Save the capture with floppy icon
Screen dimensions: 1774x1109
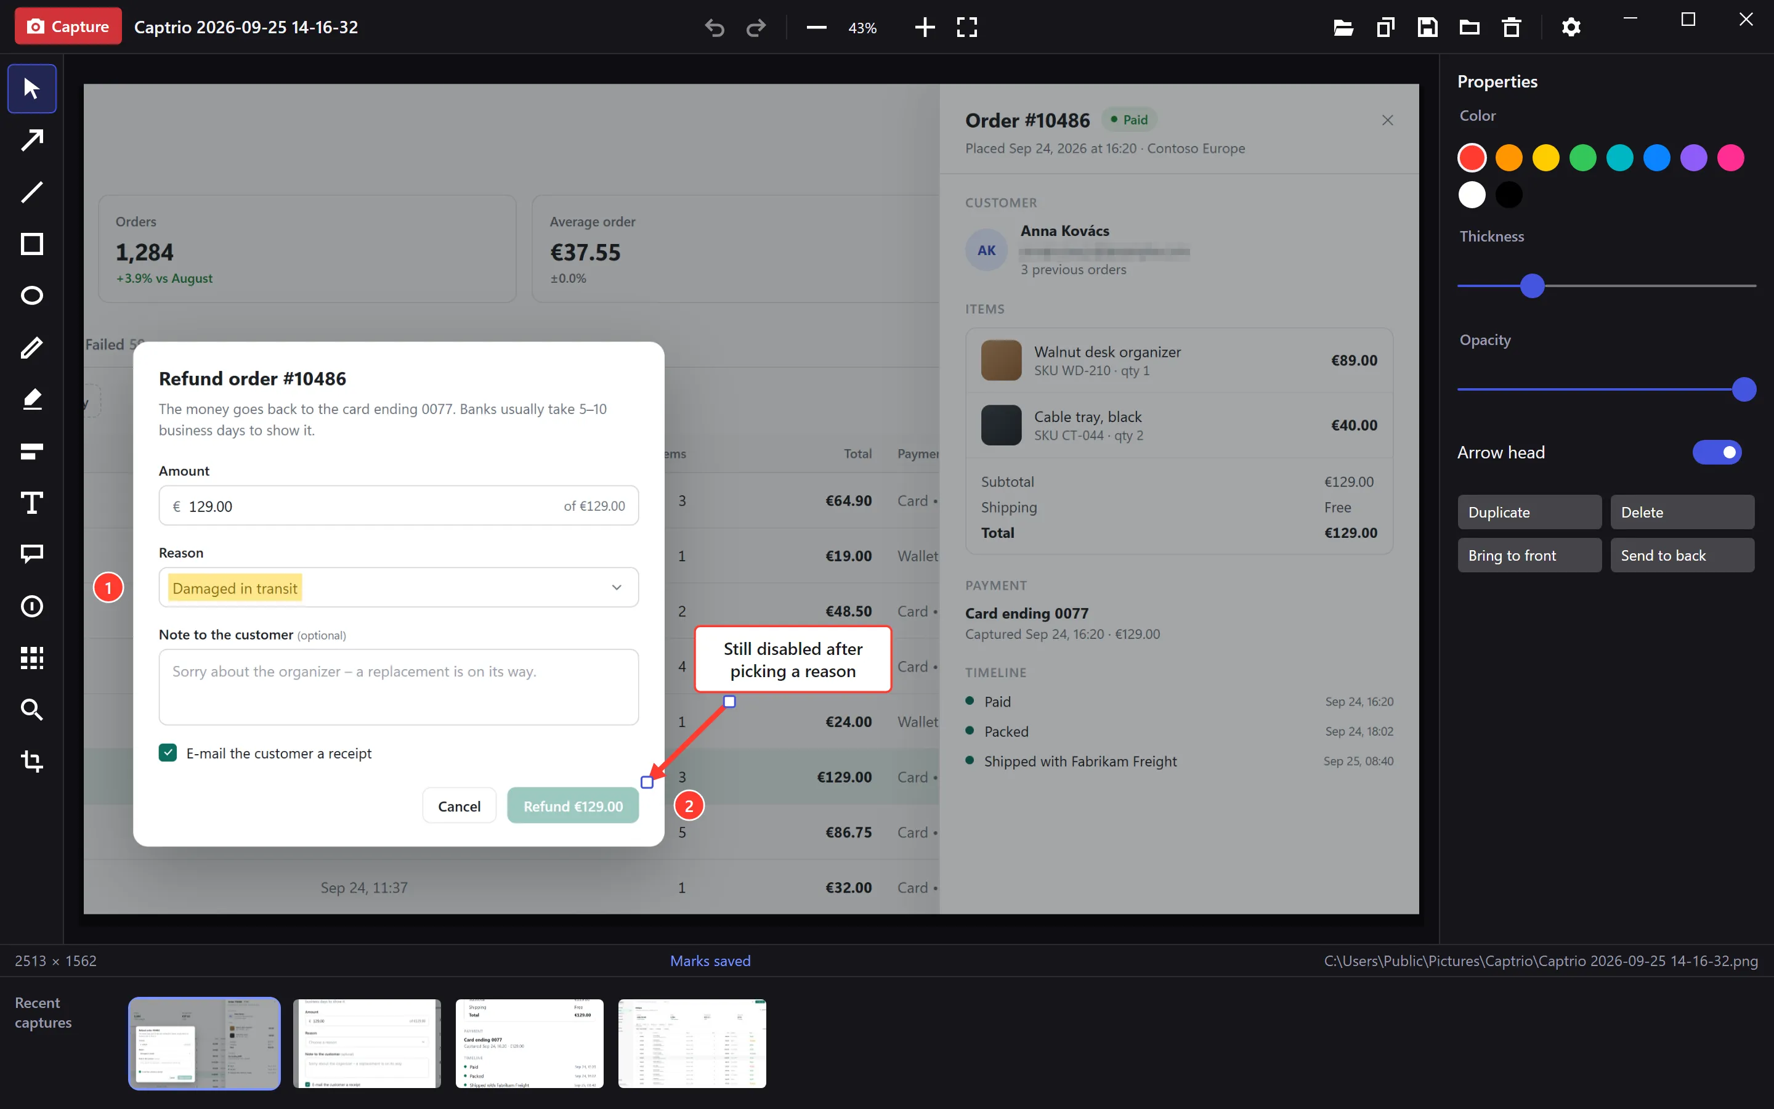pyautogui.click(x=1427, y=28)
